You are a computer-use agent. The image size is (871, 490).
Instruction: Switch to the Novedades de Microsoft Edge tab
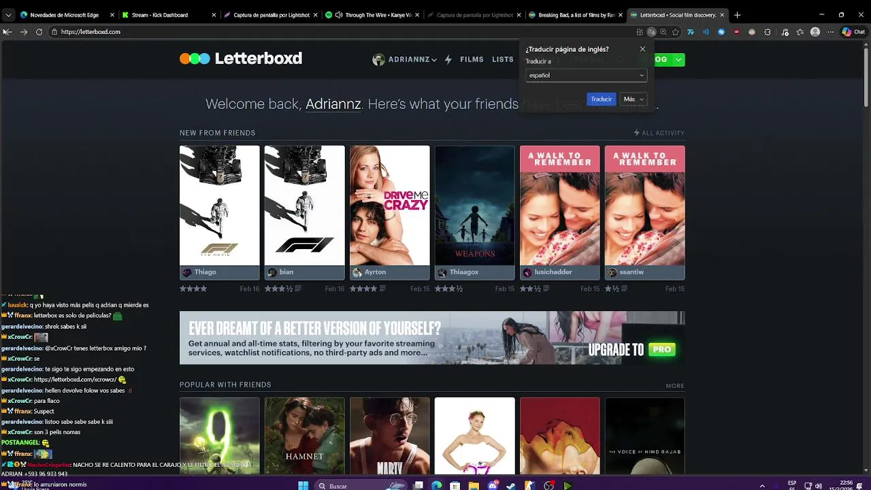point(65,15)
